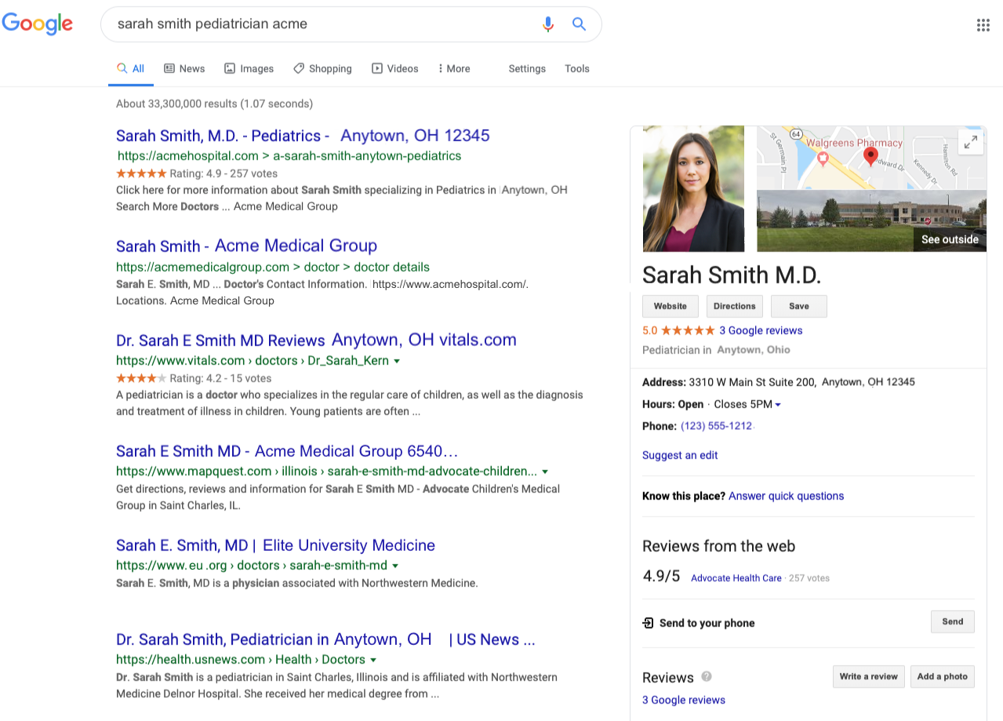Click Answer quick questions link
Viewport: 1003px width, 721px height.
coord(787,496)
